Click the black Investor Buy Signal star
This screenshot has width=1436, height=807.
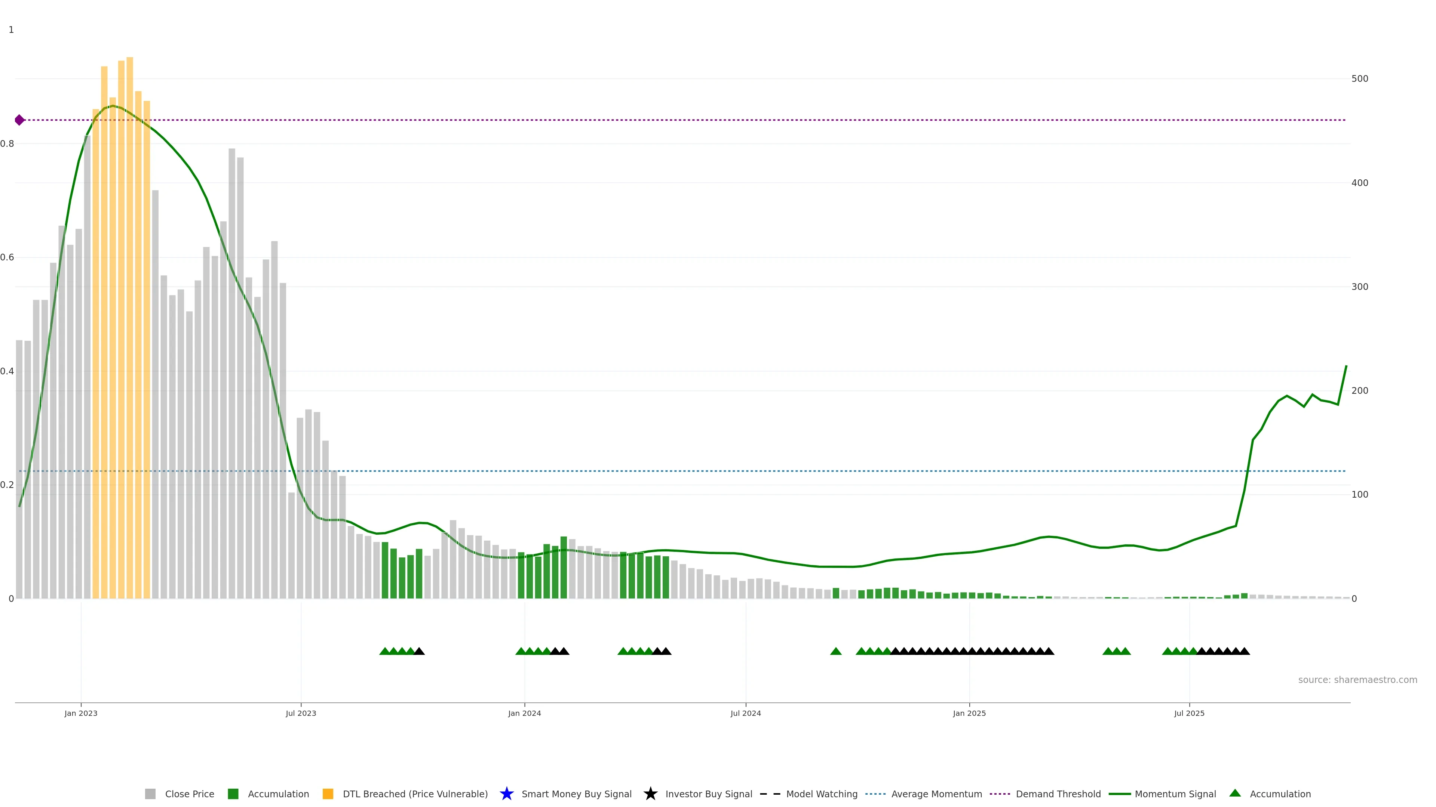tap(650, 794)
